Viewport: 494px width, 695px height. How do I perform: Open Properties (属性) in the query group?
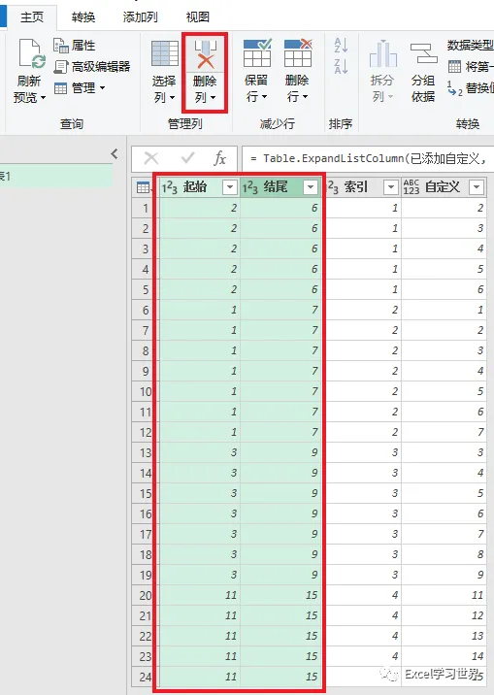[74, 46]
